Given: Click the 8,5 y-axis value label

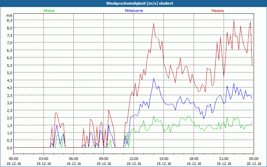Looking at the screenshot, I should click(x=10, y=20).
